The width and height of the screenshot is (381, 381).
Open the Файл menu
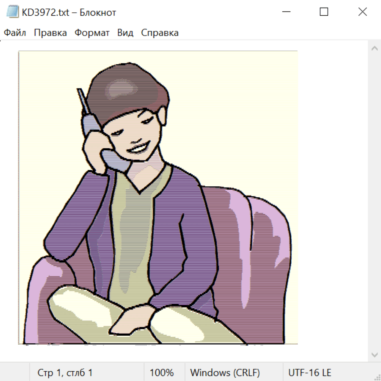point(15,33)
